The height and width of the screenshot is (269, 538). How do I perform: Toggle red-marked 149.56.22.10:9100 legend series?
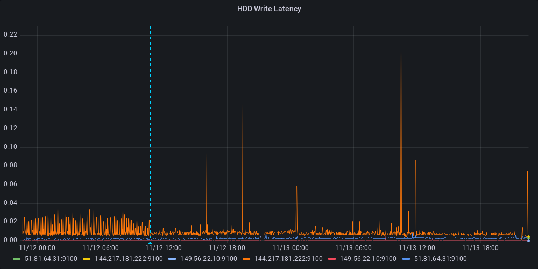(x=368, y=259)
